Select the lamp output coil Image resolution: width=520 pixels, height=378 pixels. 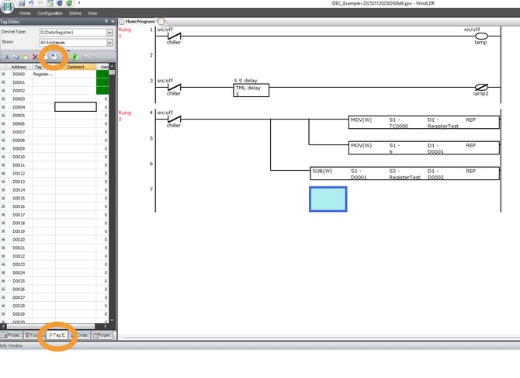(x=481, y=36)
